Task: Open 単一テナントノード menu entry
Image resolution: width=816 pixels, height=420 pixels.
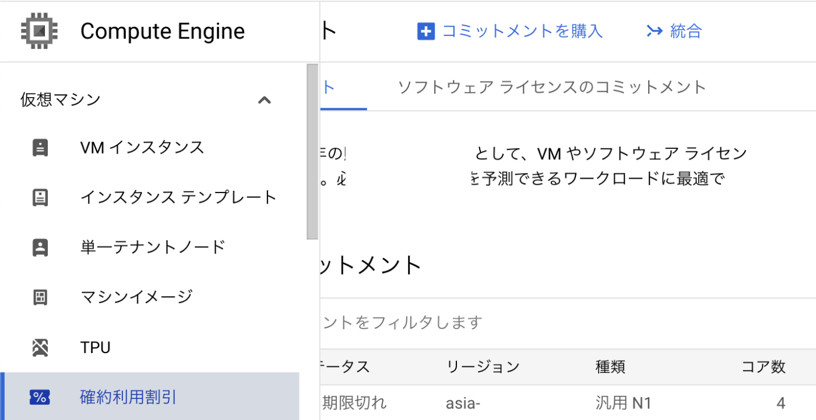Action: (x=153, y=247)
